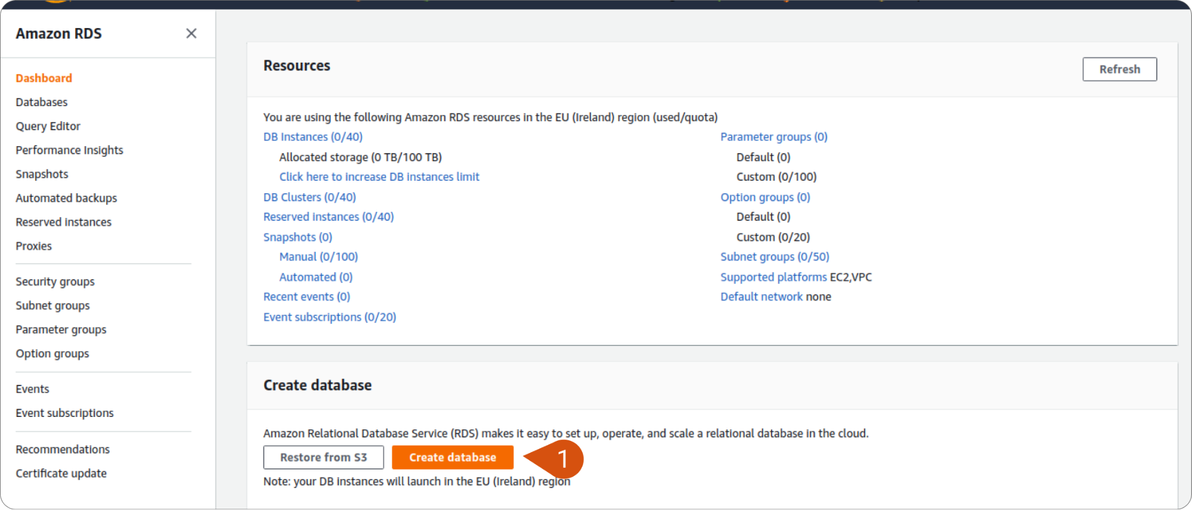Select Snapshots in the left navigation
This screenshot has height=510, width=1192.
pyautogui.click(x=42, y=174)
